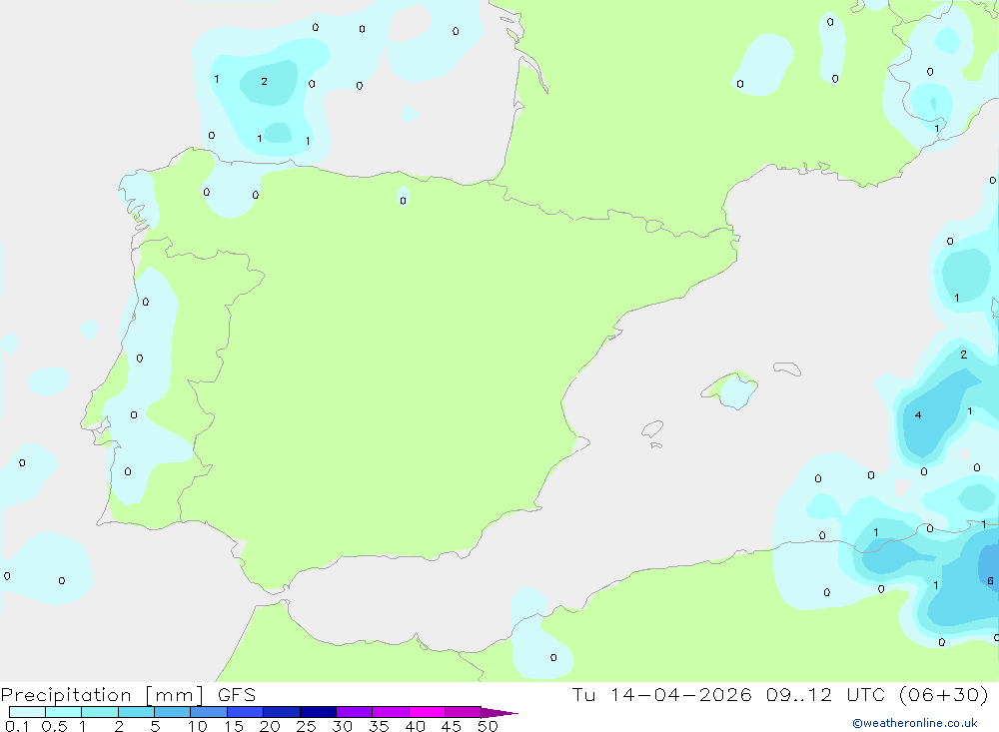
Task: Click the date 'Tu 14-04-2026' label
Action: click(x=662, y=694)
